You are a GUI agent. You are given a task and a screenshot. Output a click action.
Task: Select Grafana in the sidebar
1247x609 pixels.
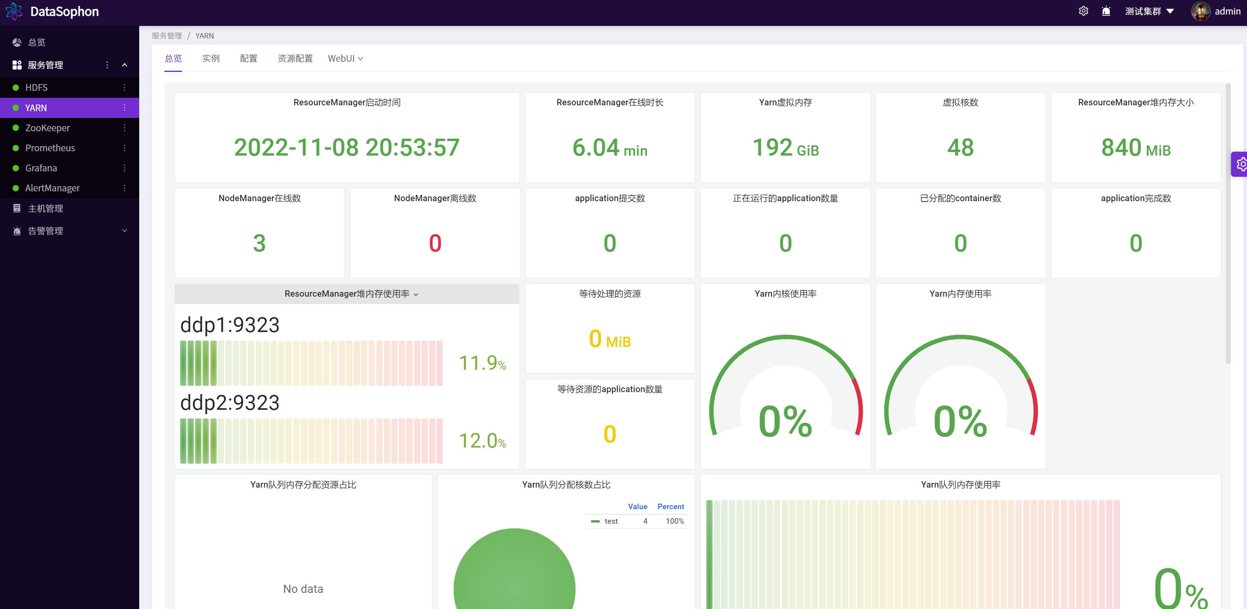coord(69,168)
